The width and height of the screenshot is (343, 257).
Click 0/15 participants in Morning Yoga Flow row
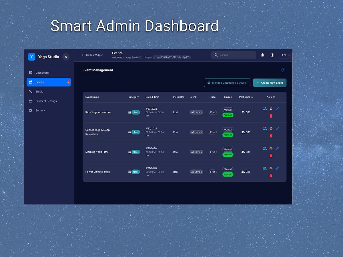click(246, 152)
